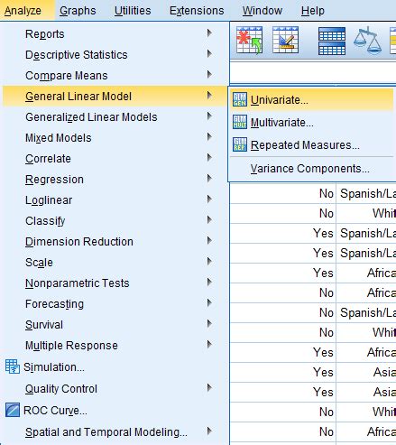Click the Insert Variable toolbar icon
The width and height of the screenshot is (396, 445).
(x=285, y=40)
